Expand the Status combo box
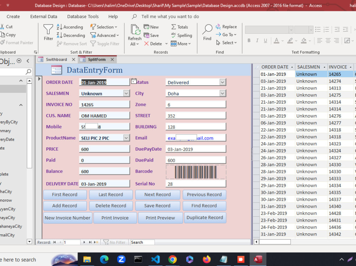This screenshot has height=266, width=356. click(x=222, y=82)
